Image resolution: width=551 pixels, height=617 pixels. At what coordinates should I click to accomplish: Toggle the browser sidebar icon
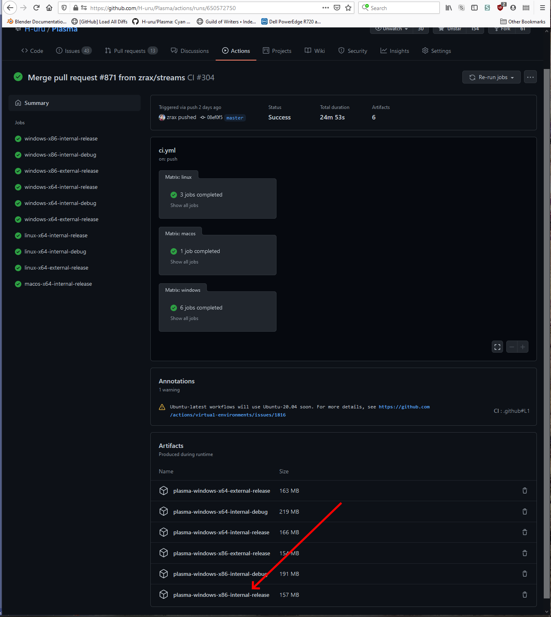pyautogui.click(x=474, y=8)
